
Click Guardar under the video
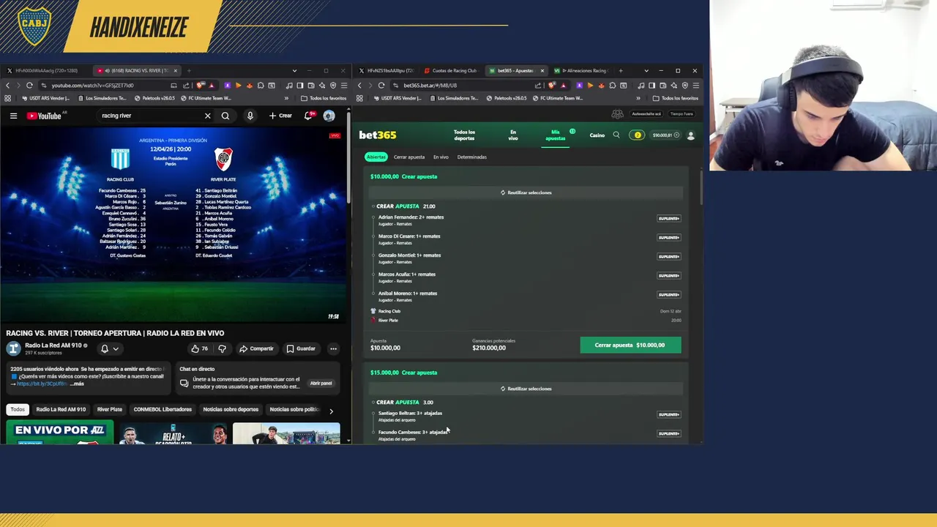301,348
